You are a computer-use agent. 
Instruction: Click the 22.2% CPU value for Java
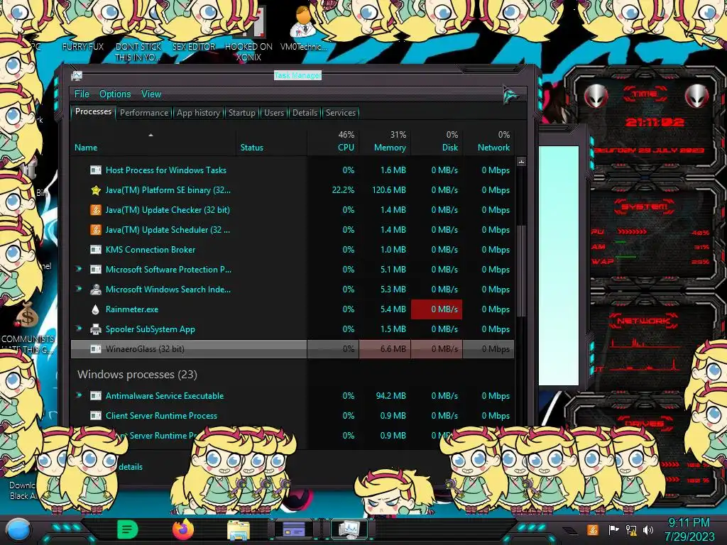coord(343,190)
